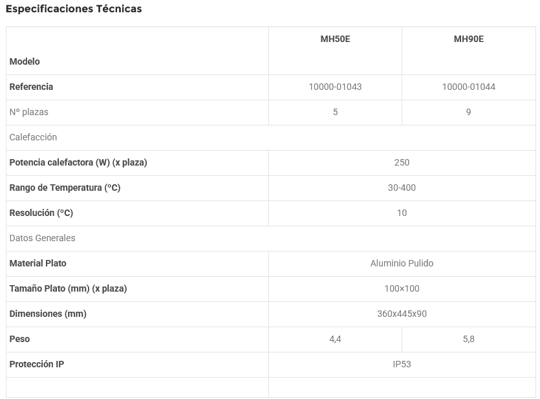Click the Calefacción section row

(x=34, y=137)
